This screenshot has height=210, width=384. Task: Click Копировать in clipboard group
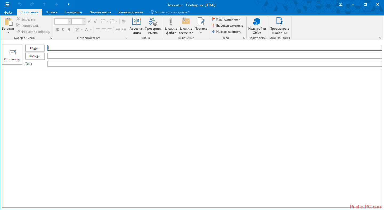pyautogui.click(x=27, y=26)
